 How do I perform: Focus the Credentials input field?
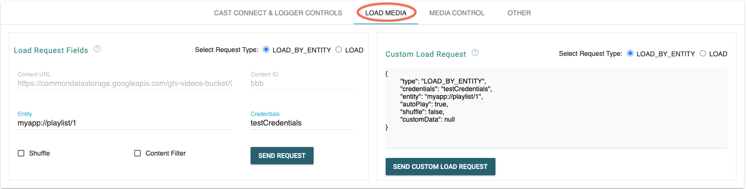tap(302, 123)
